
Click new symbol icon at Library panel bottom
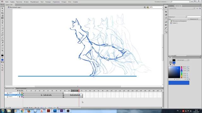pos(169,56)
